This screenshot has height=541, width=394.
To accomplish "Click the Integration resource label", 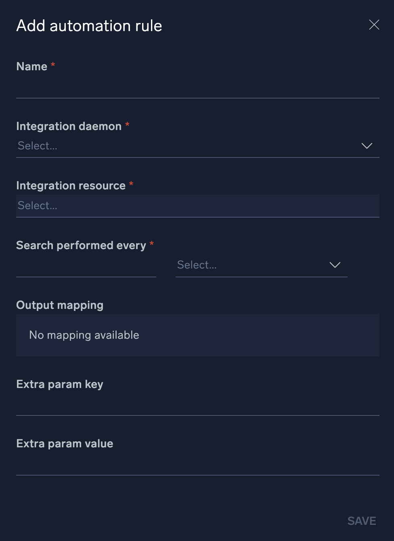I will click(x=71, y=186).
